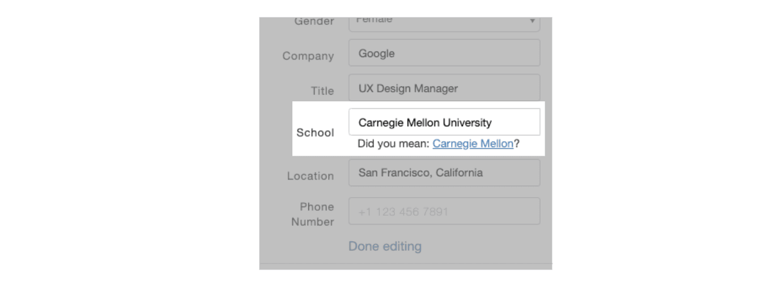Focus the Title field with UX Design Manager
782x282 pixels.
(444, 88)
